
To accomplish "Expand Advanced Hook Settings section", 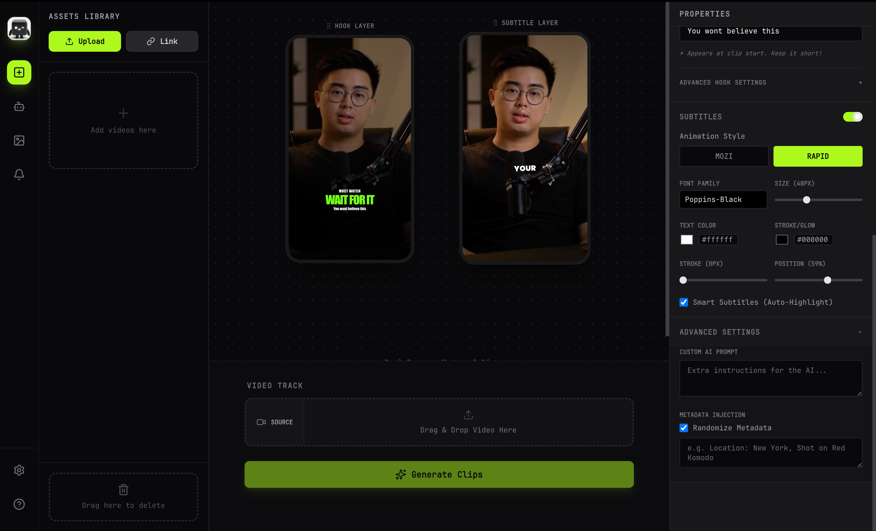I will tap(860, 82).
